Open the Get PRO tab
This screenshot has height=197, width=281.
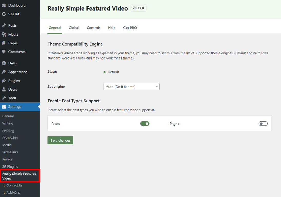(130, 28)
